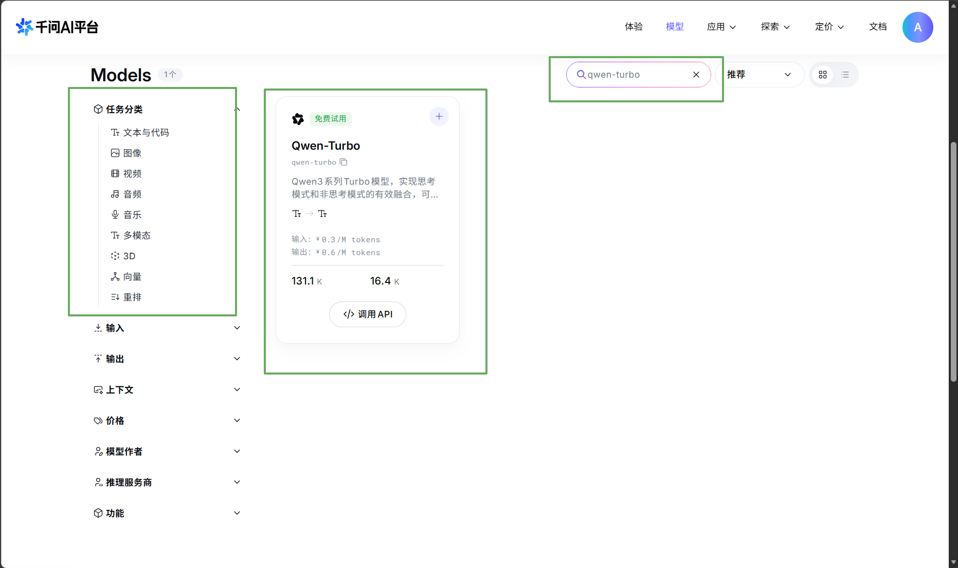The width and height of the screenshot is (958, 568).
Task: Expand the 推理服务商 filter section
Action: point(167,482)
